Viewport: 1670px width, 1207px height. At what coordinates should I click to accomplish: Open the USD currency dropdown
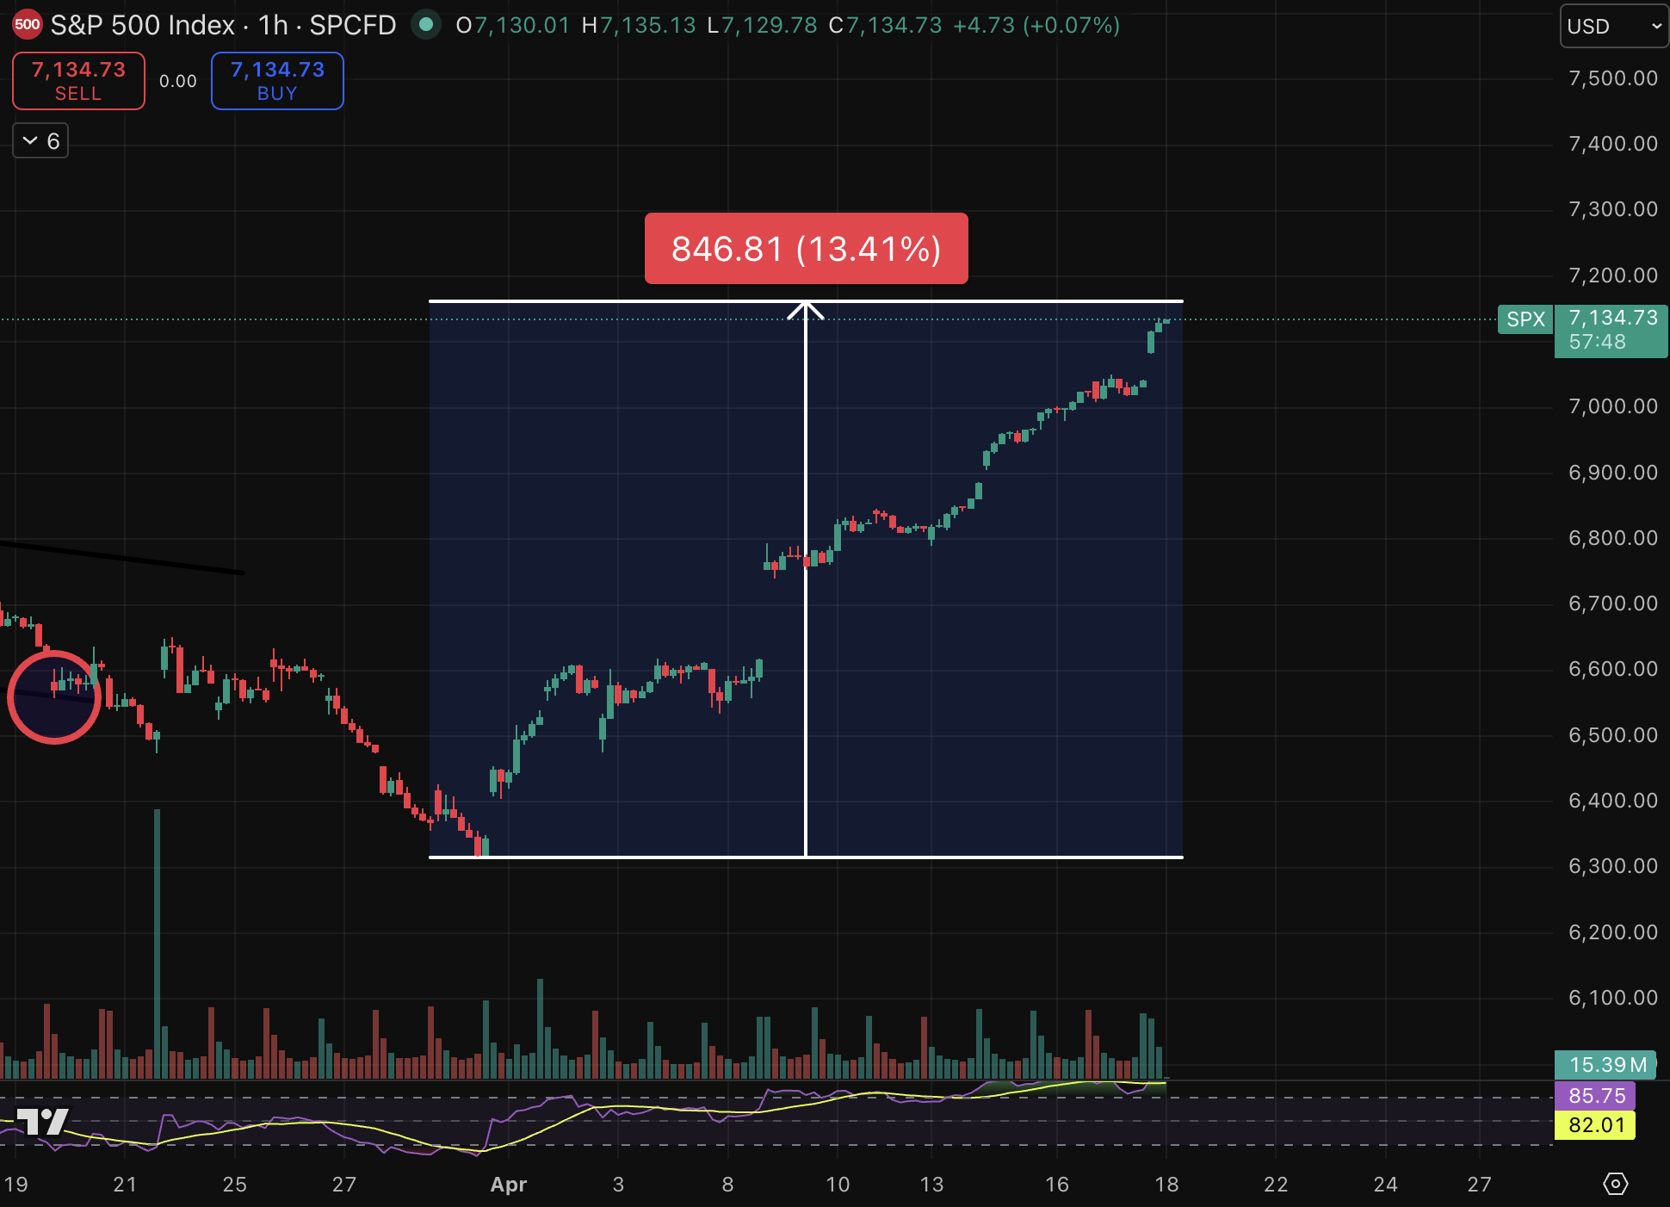click(x=1614, y=26)
